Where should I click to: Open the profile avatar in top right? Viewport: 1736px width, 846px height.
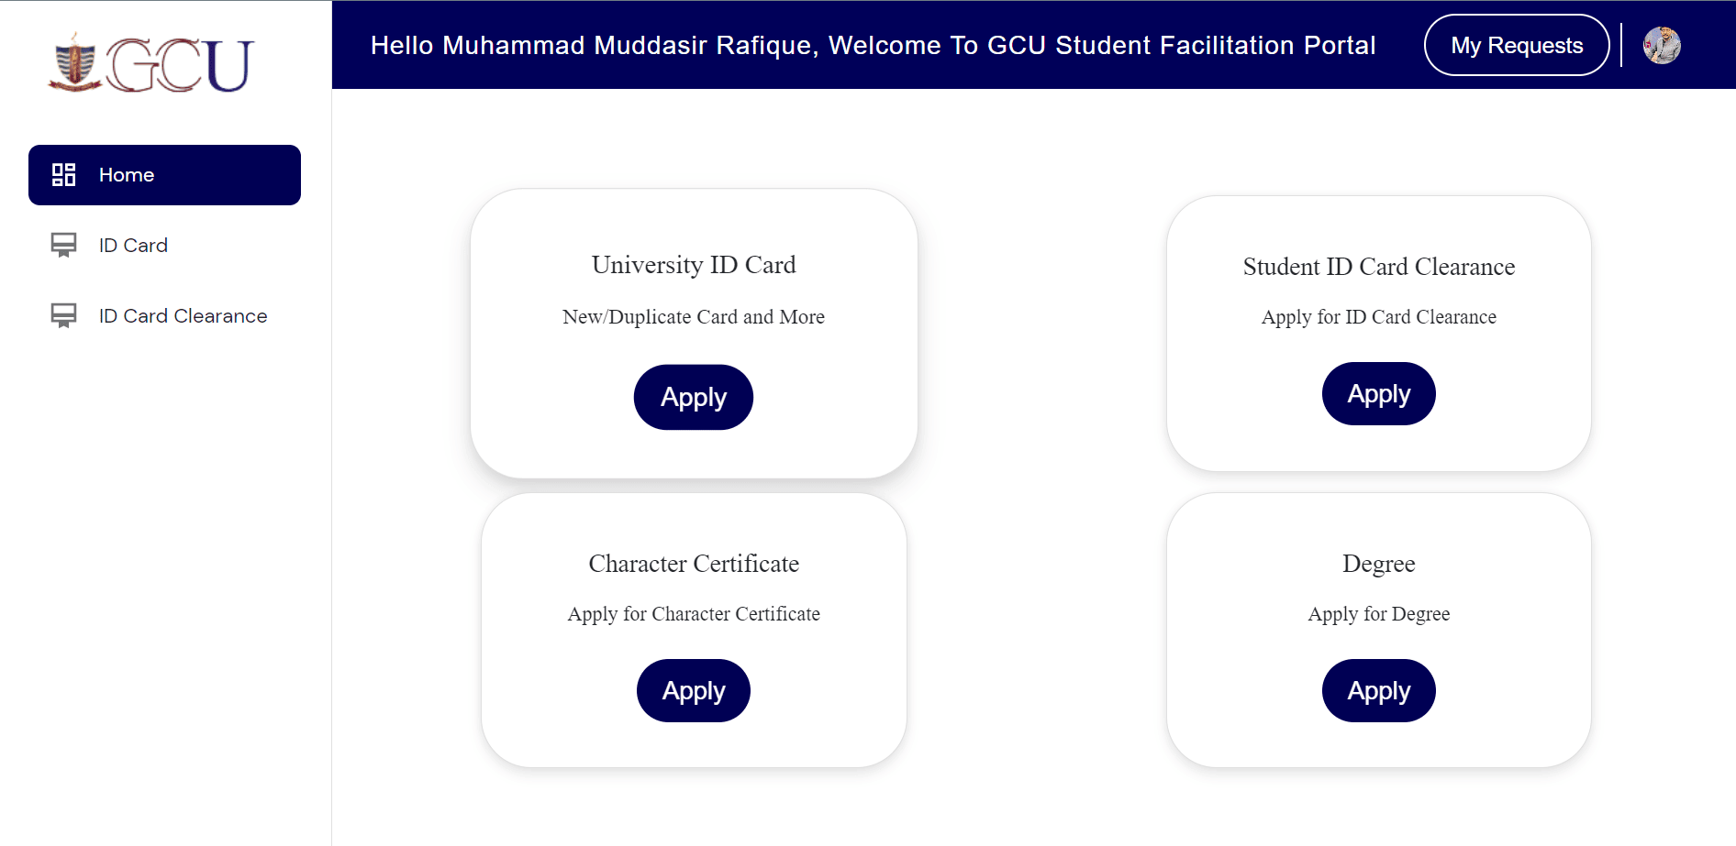[1663, 45]
